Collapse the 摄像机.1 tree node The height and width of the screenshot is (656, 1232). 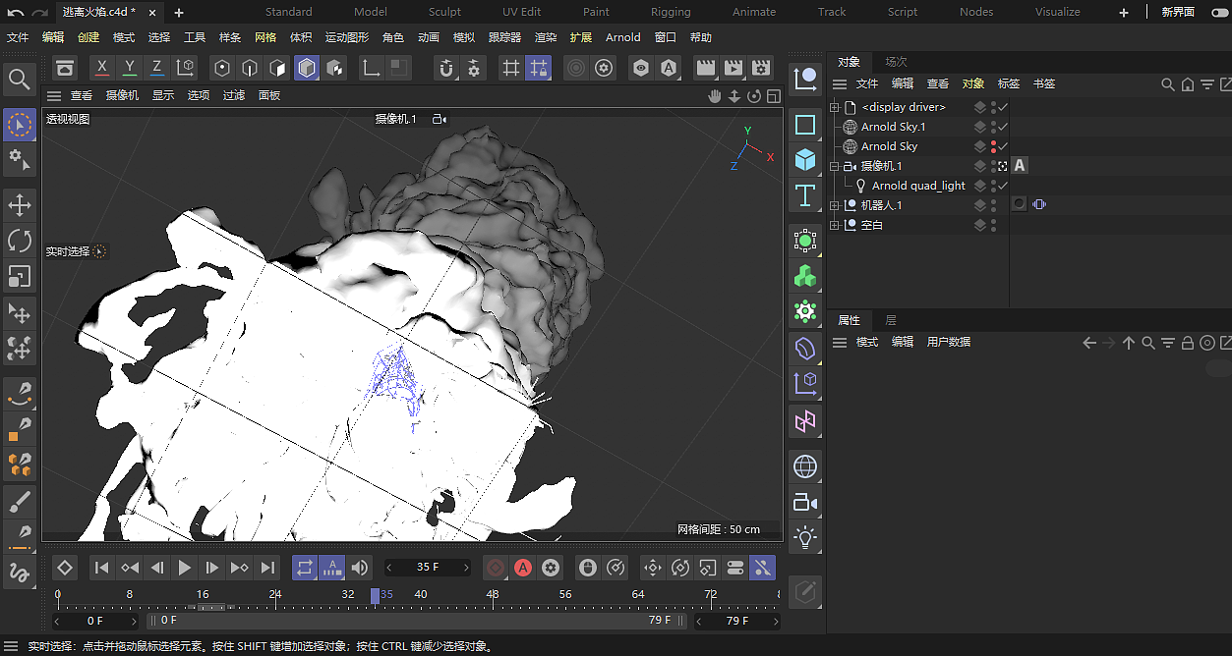pos(835,166)
